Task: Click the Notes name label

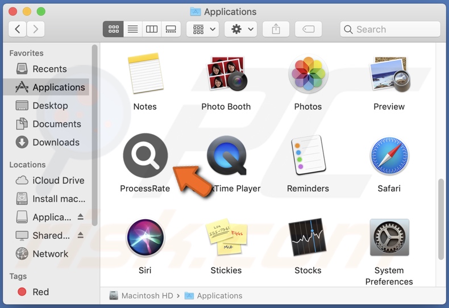Action: [x=145, y=106]
